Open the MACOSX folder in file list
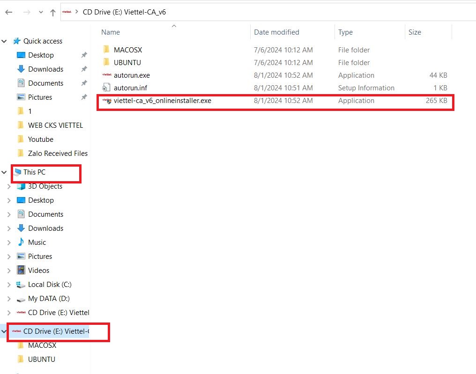The height and width of the screenshot is (374, 476). pyautogui.click(x=127, y=50)
